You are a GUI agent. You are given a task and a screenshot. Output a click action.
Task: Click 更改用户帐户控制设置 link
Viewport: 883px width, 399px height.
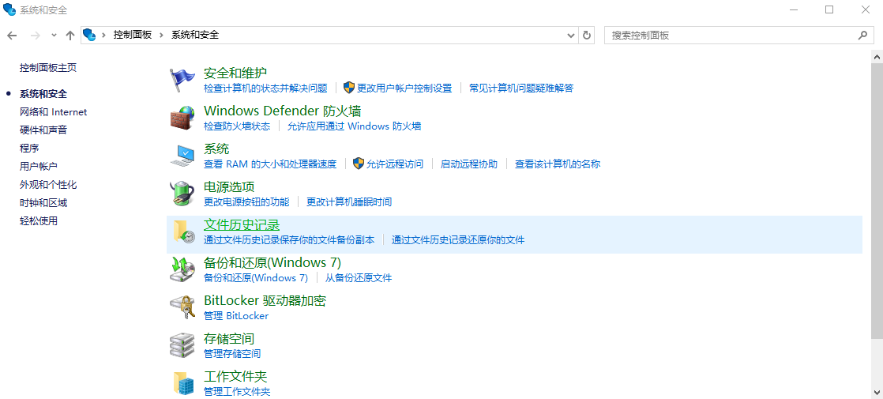[x=404, y=88]
